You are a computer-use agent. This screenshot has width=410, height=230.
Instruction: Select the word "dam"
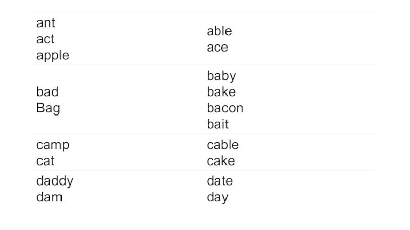[x=49, y=197]
